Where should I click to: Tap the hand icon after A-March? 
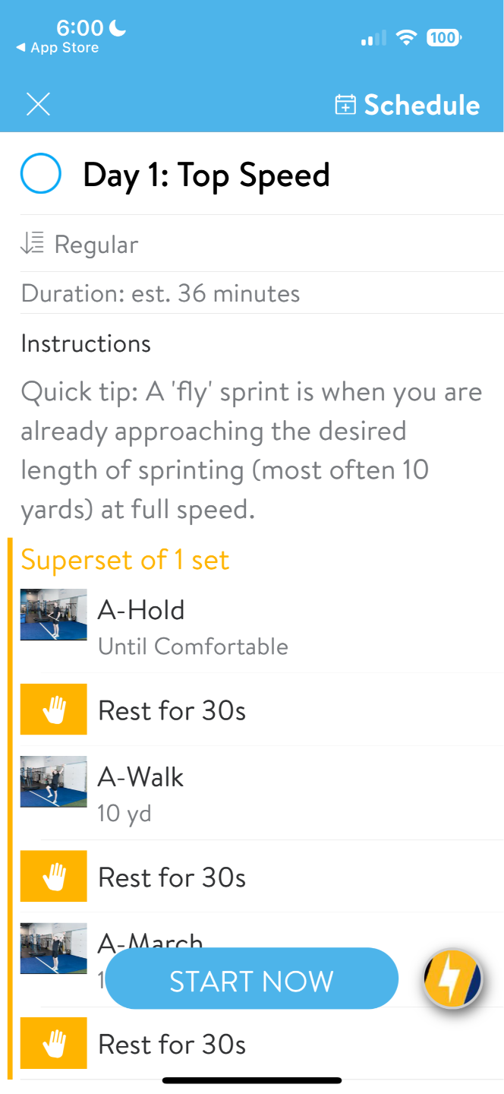[54, 1043]
